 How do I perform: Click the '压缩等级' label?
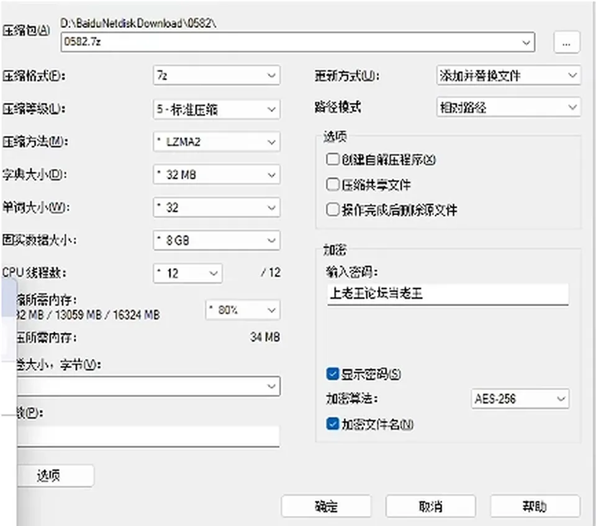[34, 109]
